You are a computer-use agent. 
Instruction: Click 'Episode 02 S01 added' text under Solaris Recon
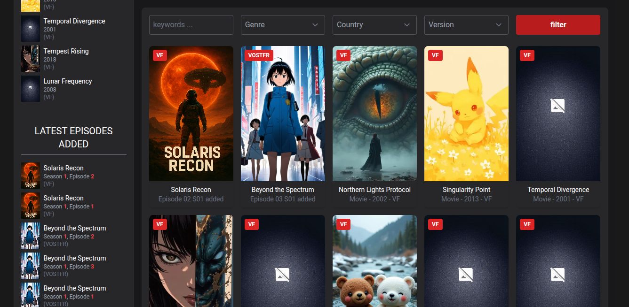click(x=191, y=199)
